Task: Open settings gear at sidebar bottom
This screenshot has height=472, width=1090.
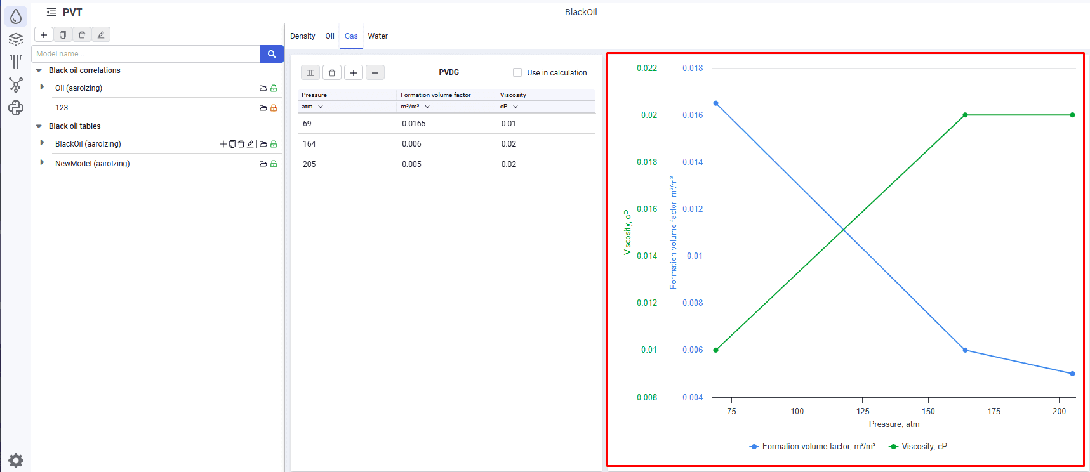Action: pos(16,461)
